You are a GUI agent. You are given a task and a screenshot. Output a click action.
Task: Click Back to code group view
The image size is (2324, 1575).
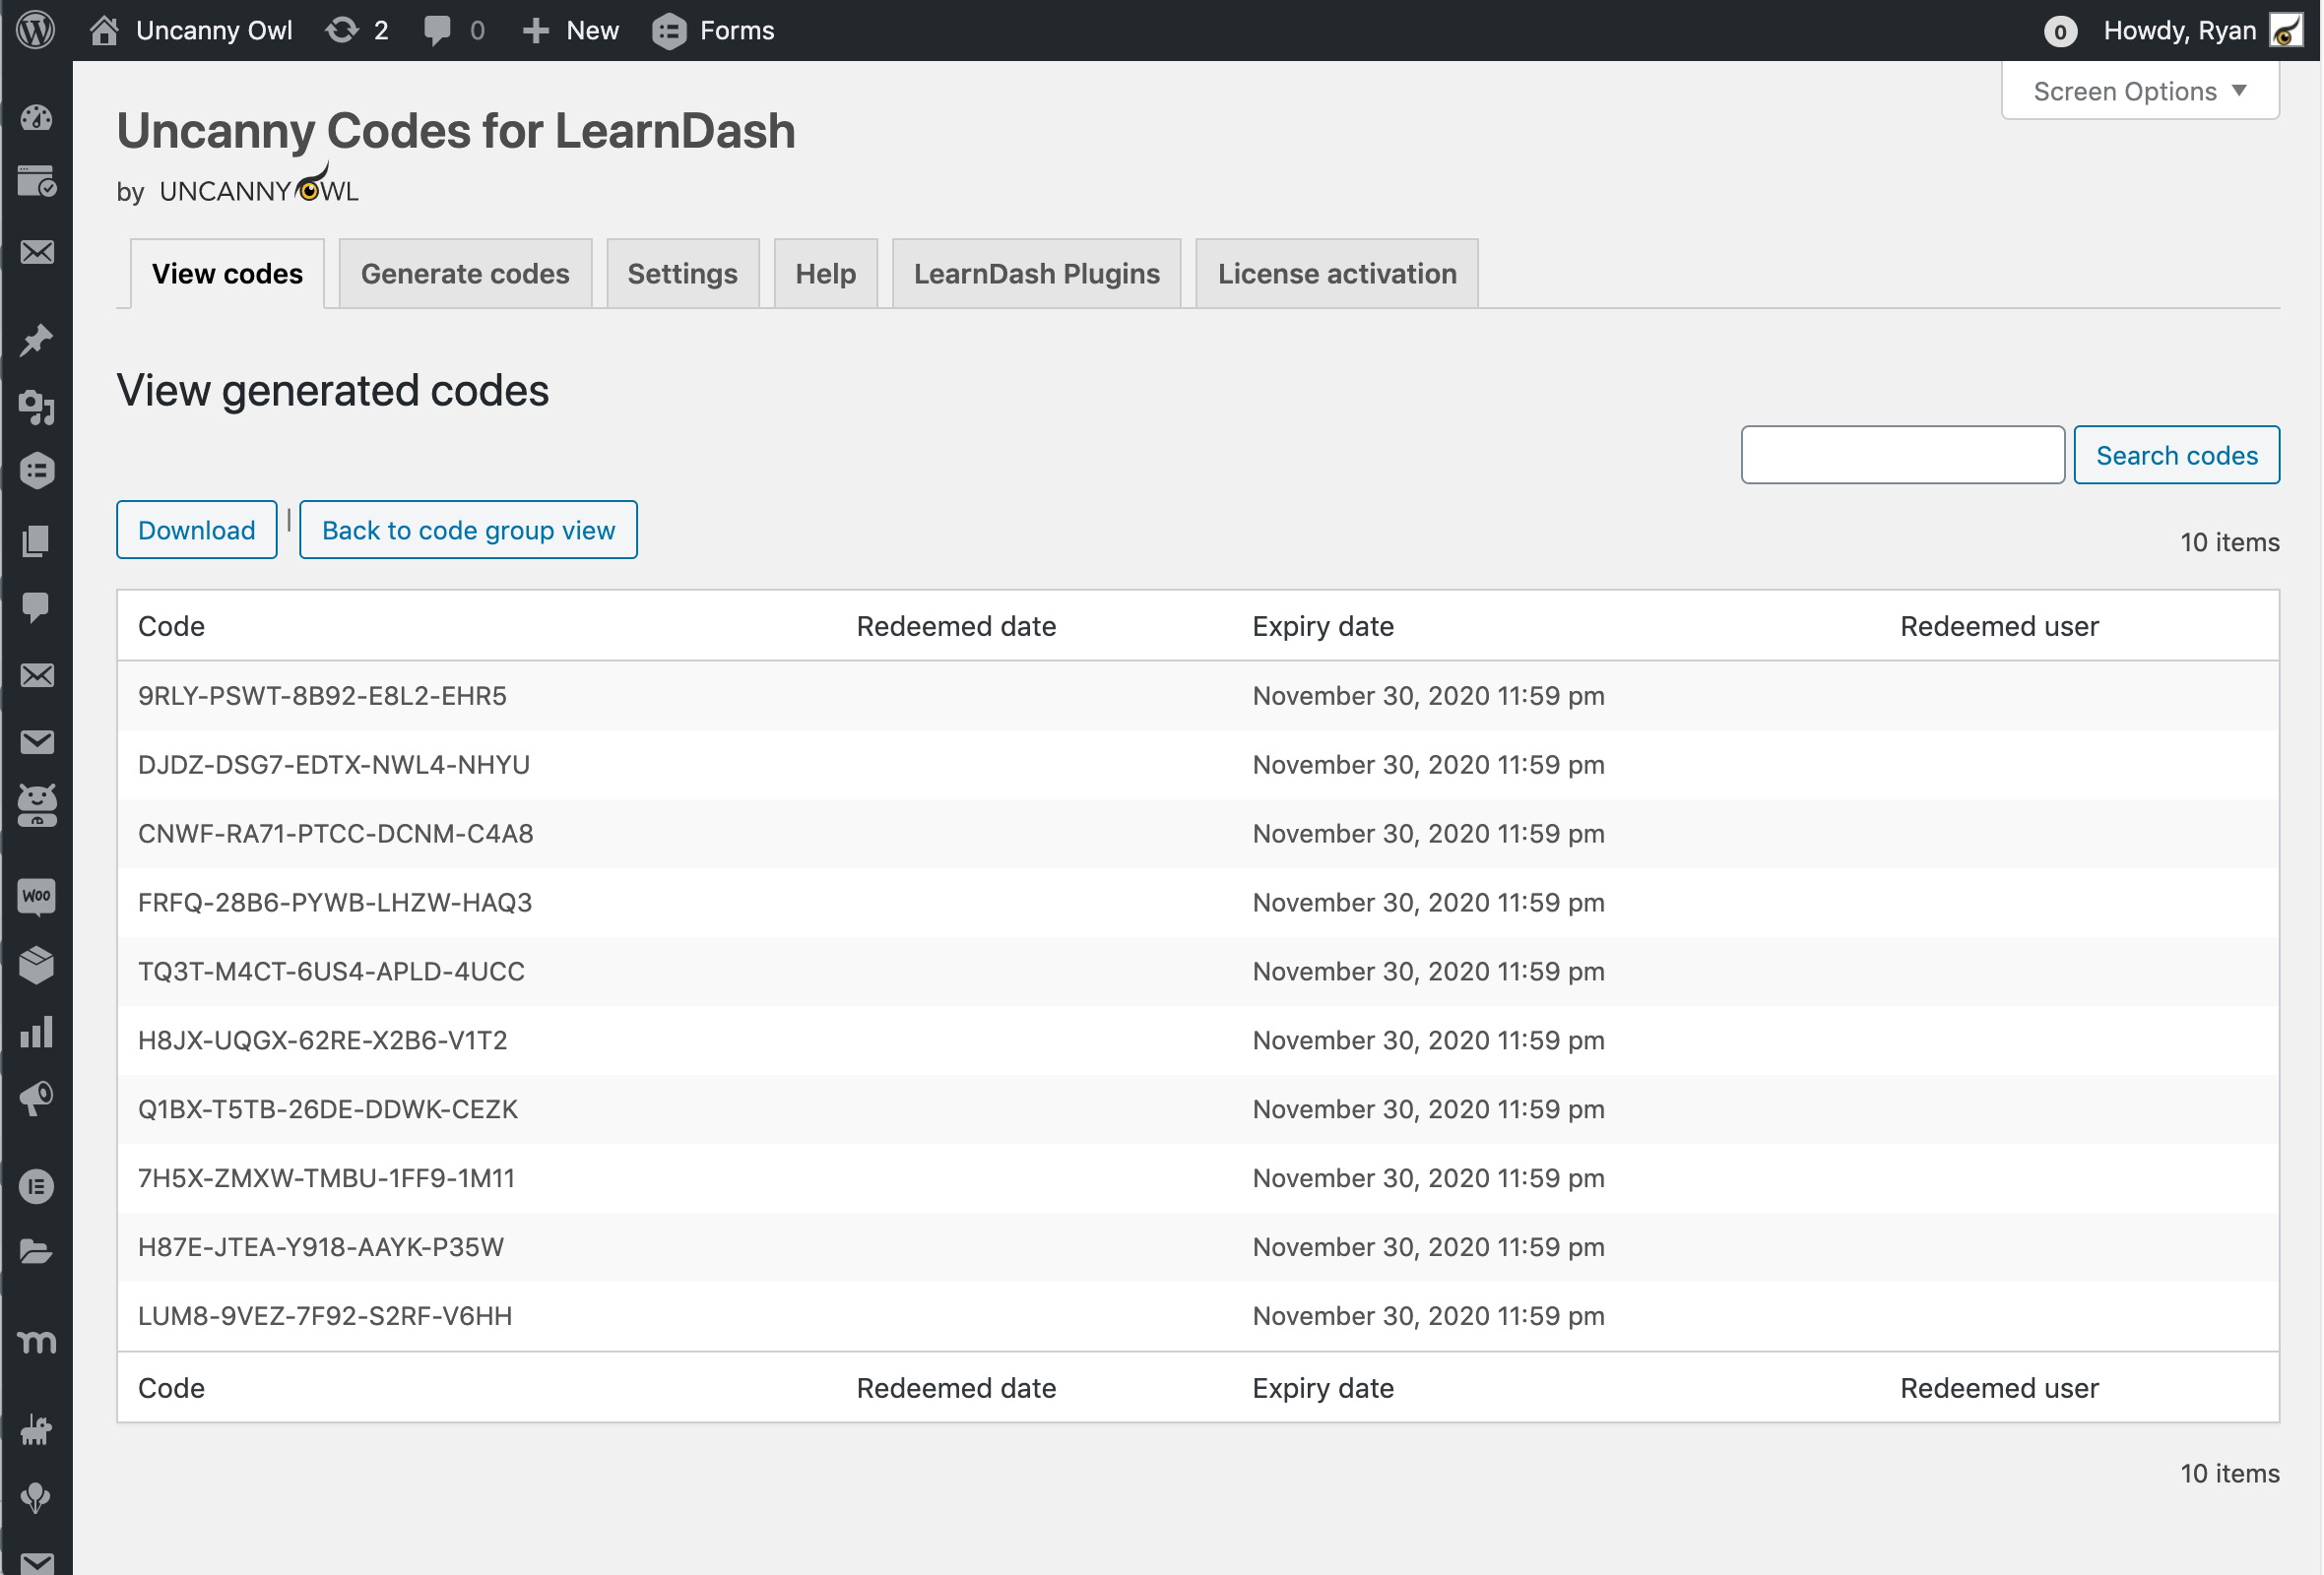coord(468,530)
